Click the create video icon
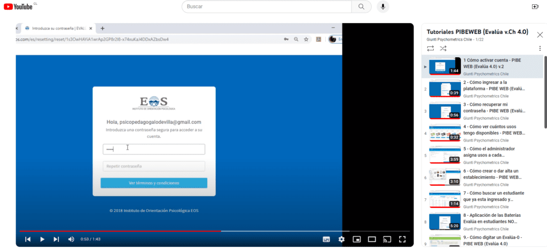Image resolution: width=547 pixels, height=250 pixels. coord(535,6)
